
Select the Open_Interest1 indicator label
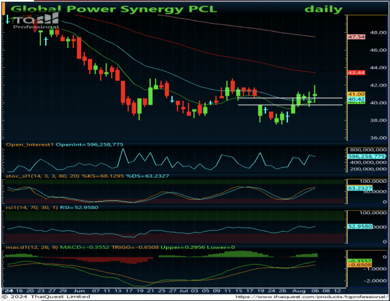click(29, 145)
